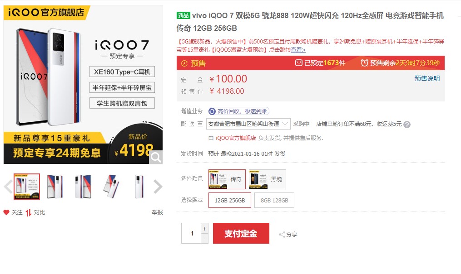Click the quantity input field
461x274 pixels.
click(191, 233)
